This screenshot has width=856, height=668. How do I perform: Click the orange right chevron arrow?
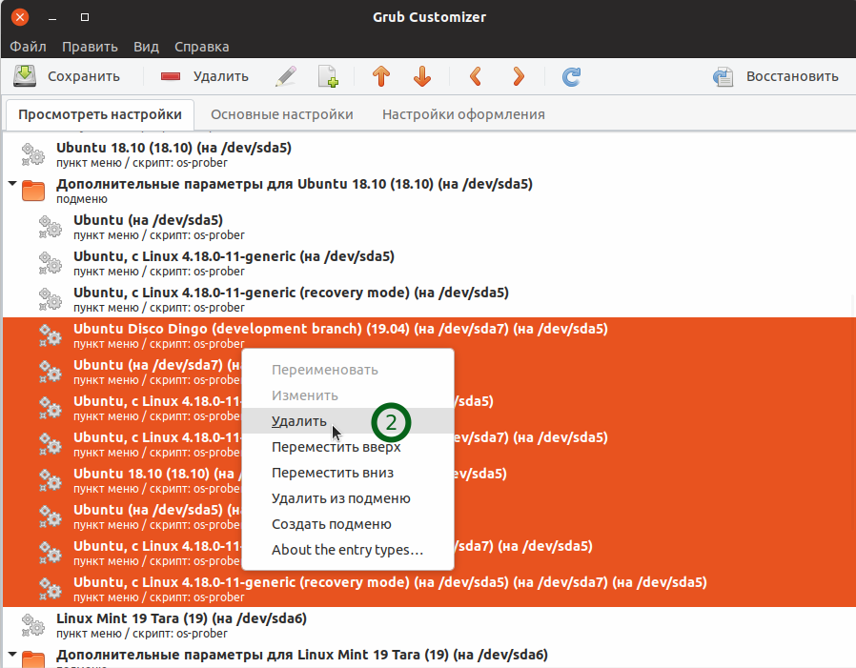click(518, 76)
